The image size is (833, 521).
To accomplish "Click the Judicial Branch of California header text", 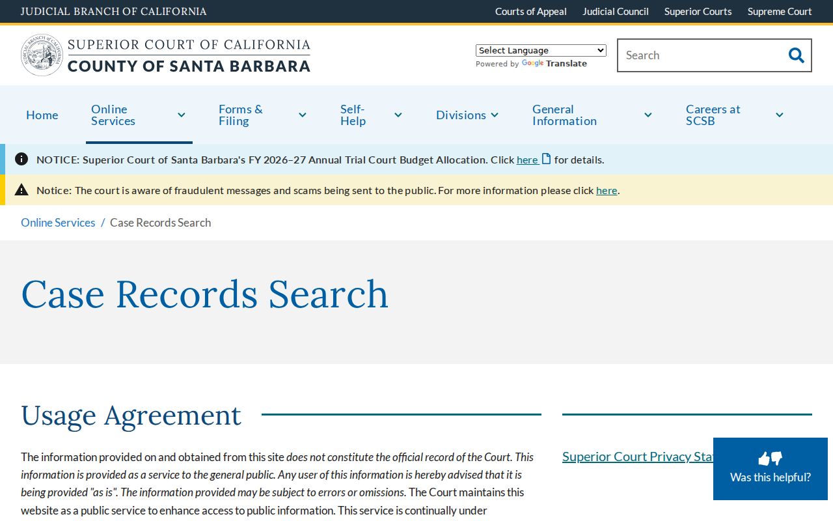I will [114, 11].
